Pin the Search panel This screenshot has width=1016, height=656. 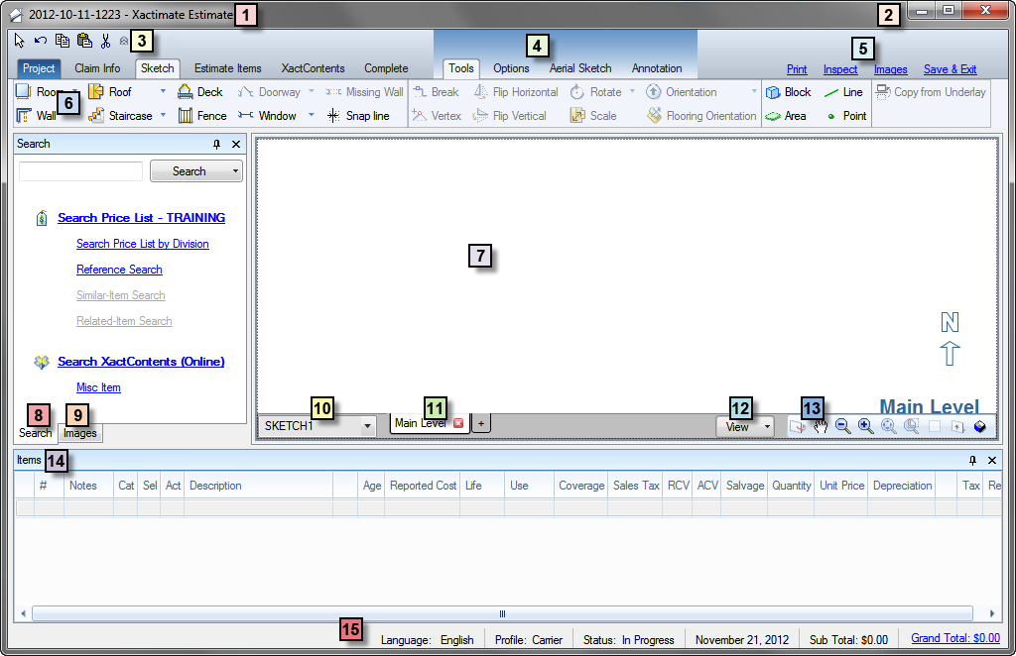point(217,145)
